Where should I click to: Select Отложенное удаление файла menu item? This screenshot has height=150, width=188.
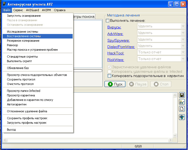(38, 111)
